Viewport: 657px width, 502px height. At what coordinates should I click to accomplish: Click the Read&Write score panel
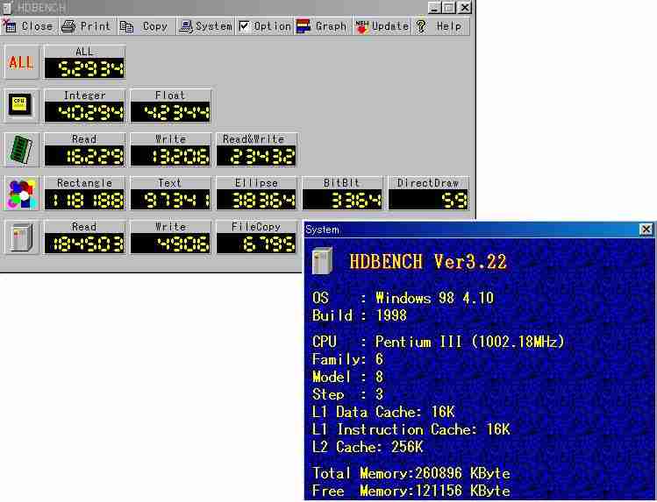(x=256, y=150)
